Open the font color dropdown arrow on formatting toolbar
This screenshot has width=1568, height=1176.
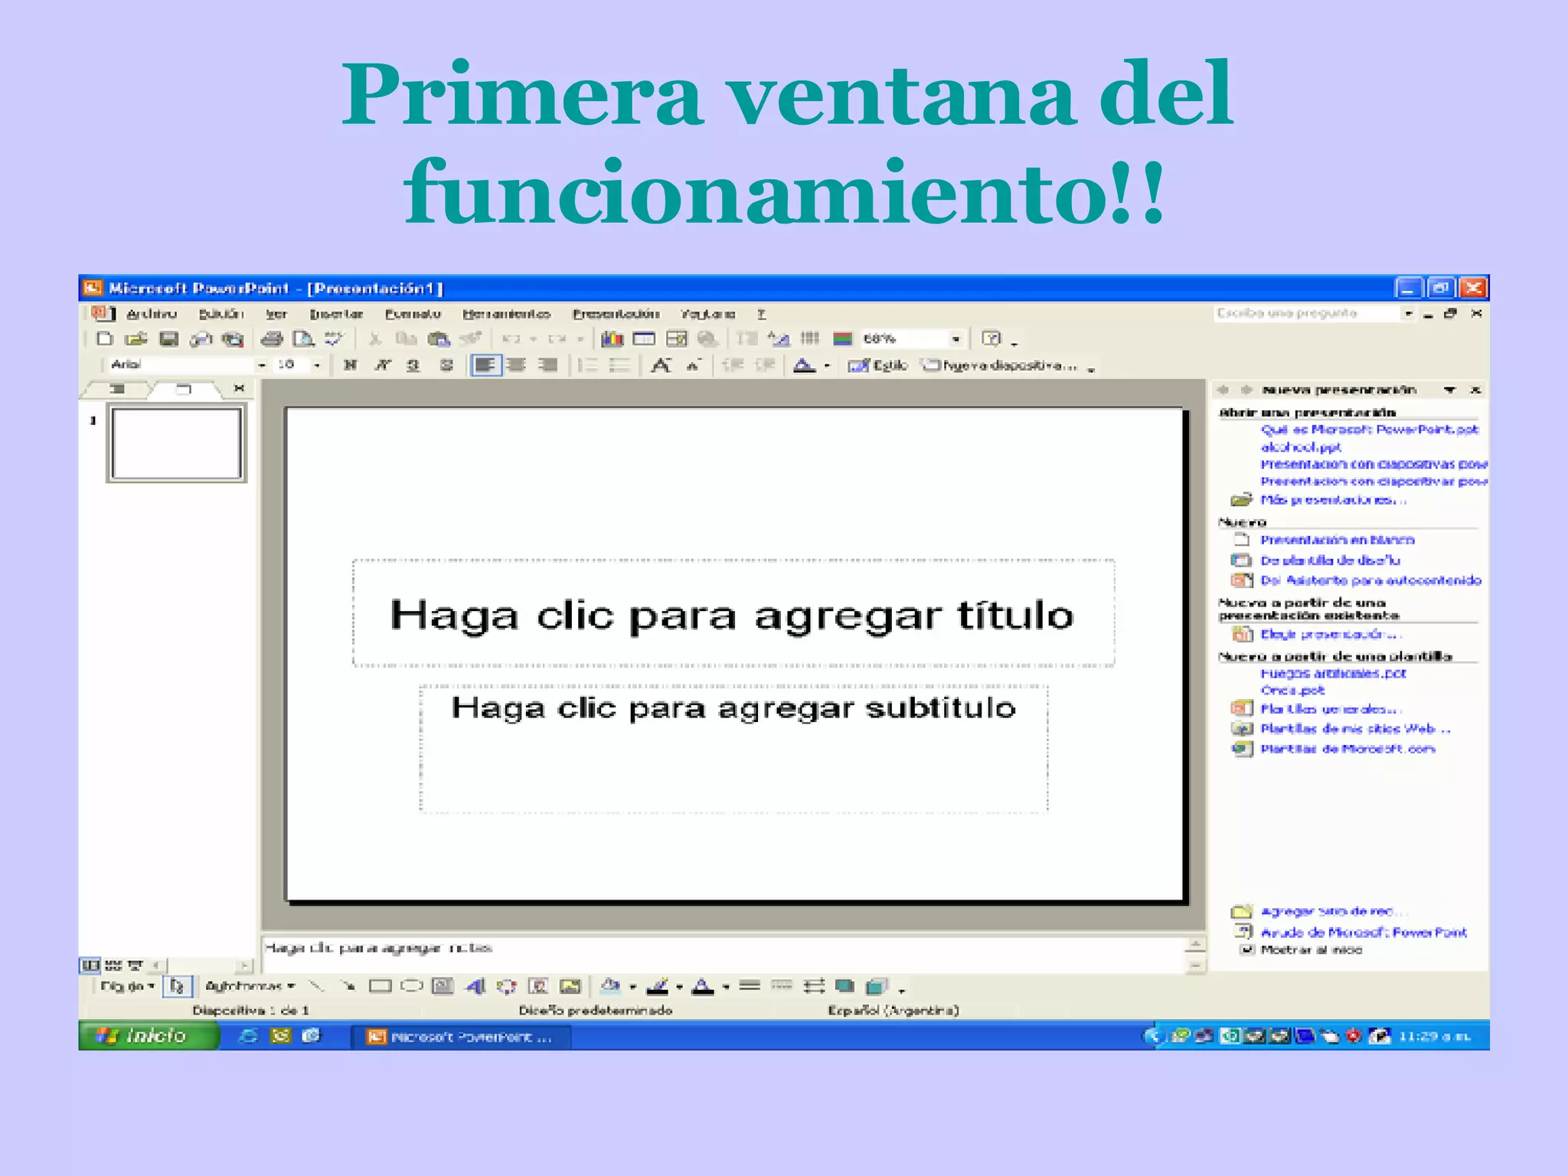coord(827,366)
